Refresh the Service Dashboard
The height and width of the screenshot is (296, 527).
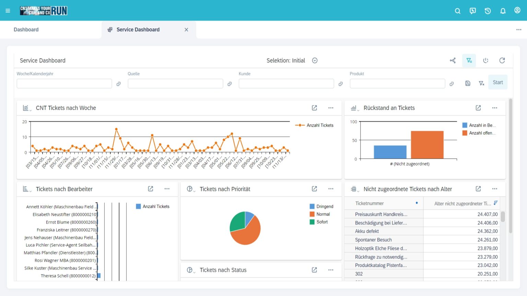click(502, 60)
